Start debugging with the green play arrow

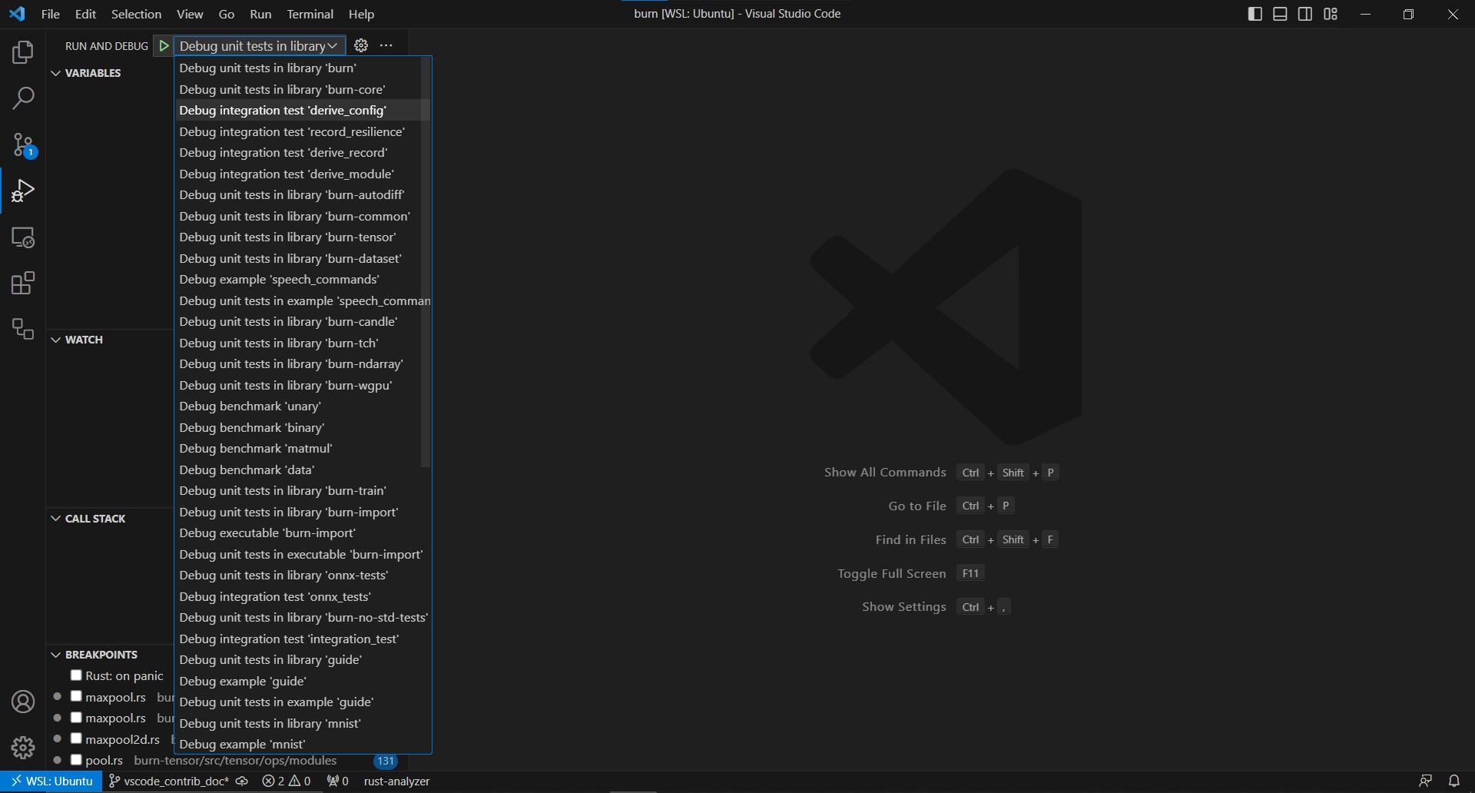[x=163, y=45]
